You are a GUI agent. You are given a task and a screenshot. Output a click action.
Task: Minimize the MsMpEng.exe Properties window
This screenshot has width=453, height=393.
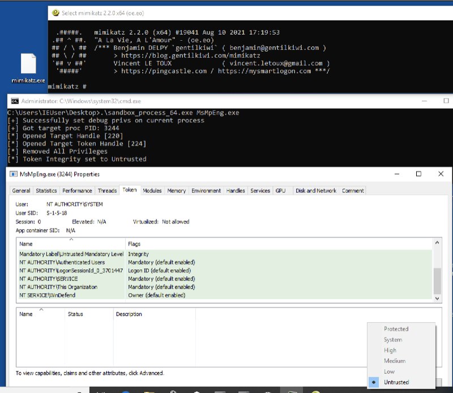(397, 174)
